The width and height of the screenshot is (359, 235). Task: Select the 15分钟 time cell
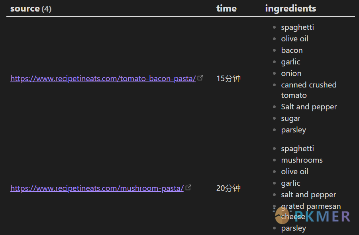[228, 79]
